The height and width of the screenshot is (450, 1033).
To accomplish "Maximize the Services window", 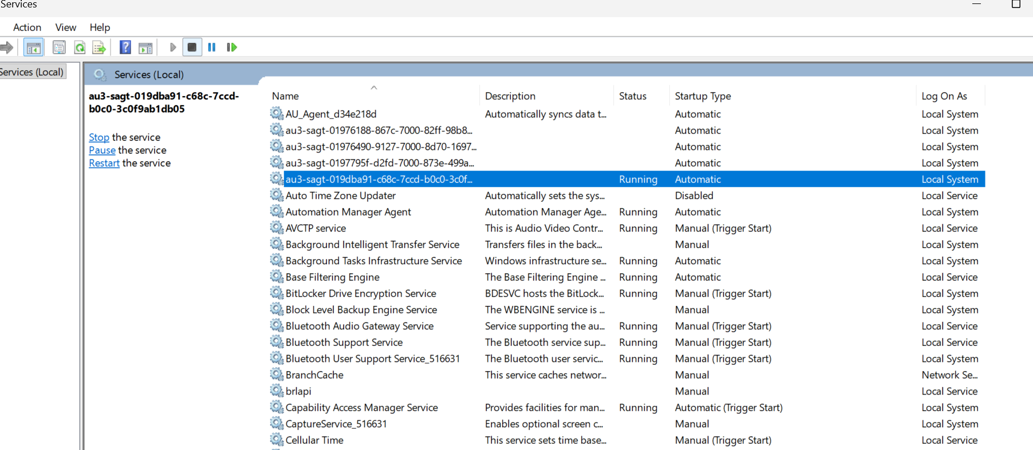I will pos(1016,5).
